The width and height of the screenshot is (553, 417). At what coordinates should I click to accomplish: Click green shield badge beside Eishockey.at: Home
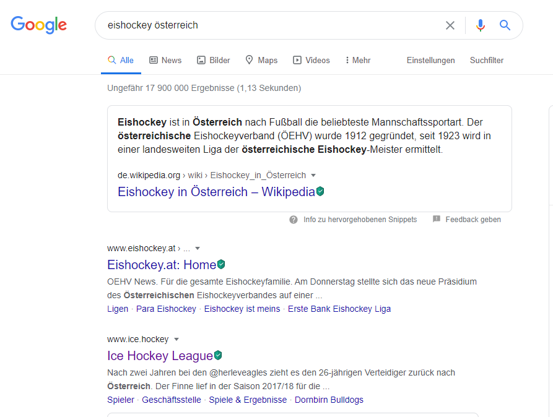[221, 265]
